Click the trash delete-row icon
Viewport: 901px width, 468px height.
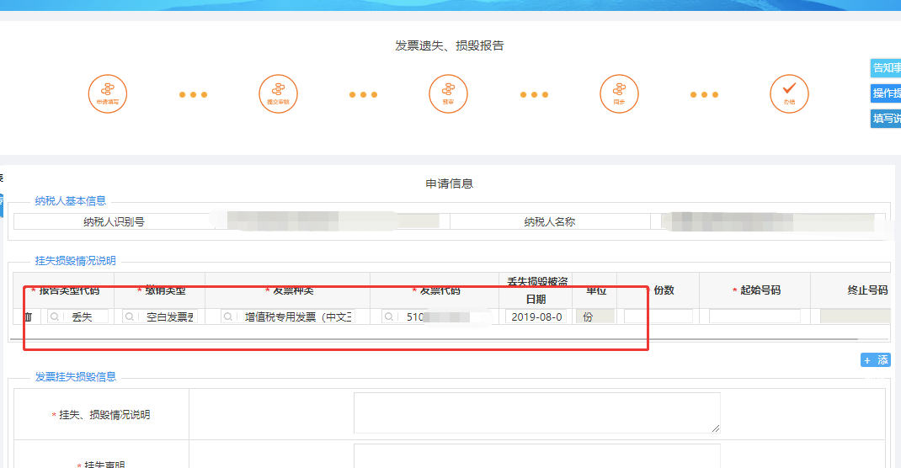(28, 316)
